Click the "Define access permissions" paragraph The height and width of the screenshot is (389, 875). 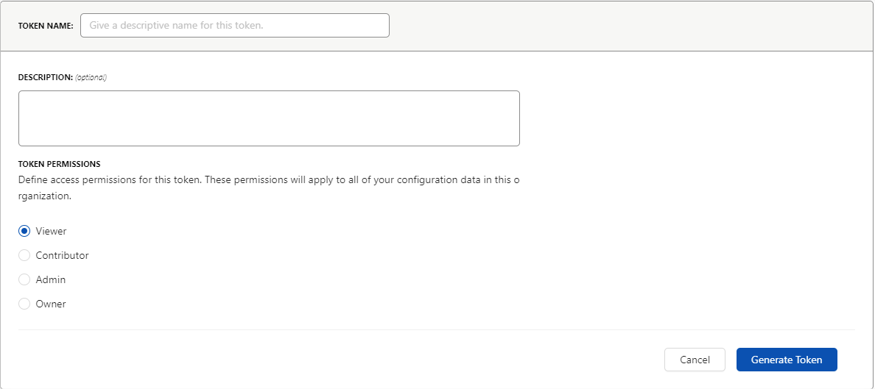coord(269,188)
